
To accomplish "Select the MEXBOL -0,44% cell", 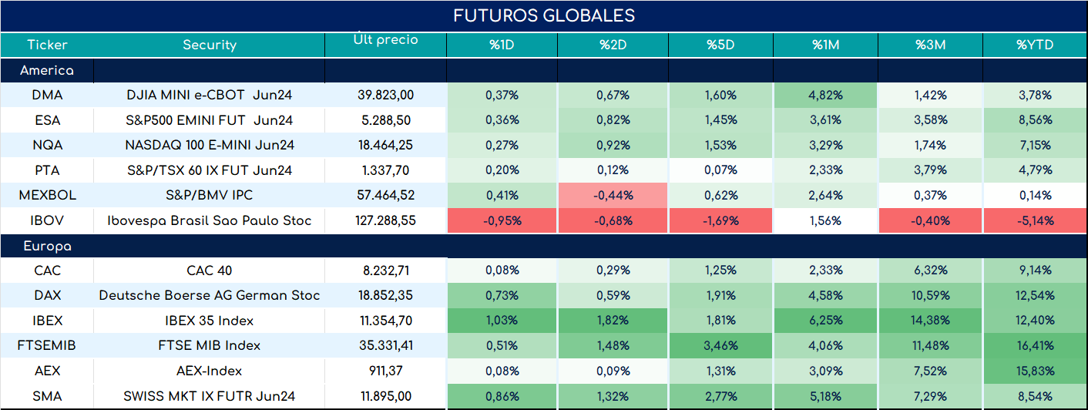I will (x=613, y=195).
